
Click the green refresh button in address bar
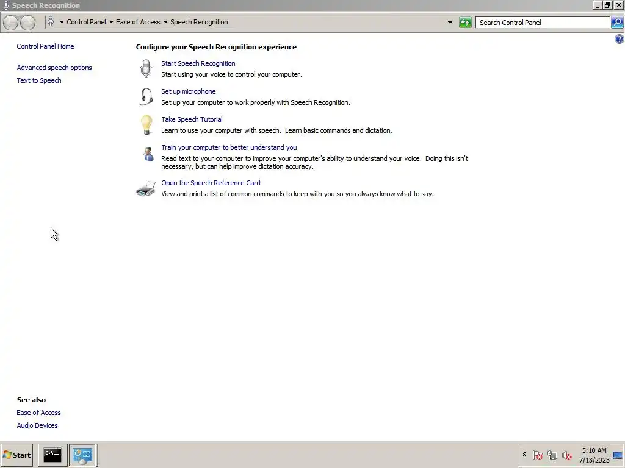pos(465,23)
